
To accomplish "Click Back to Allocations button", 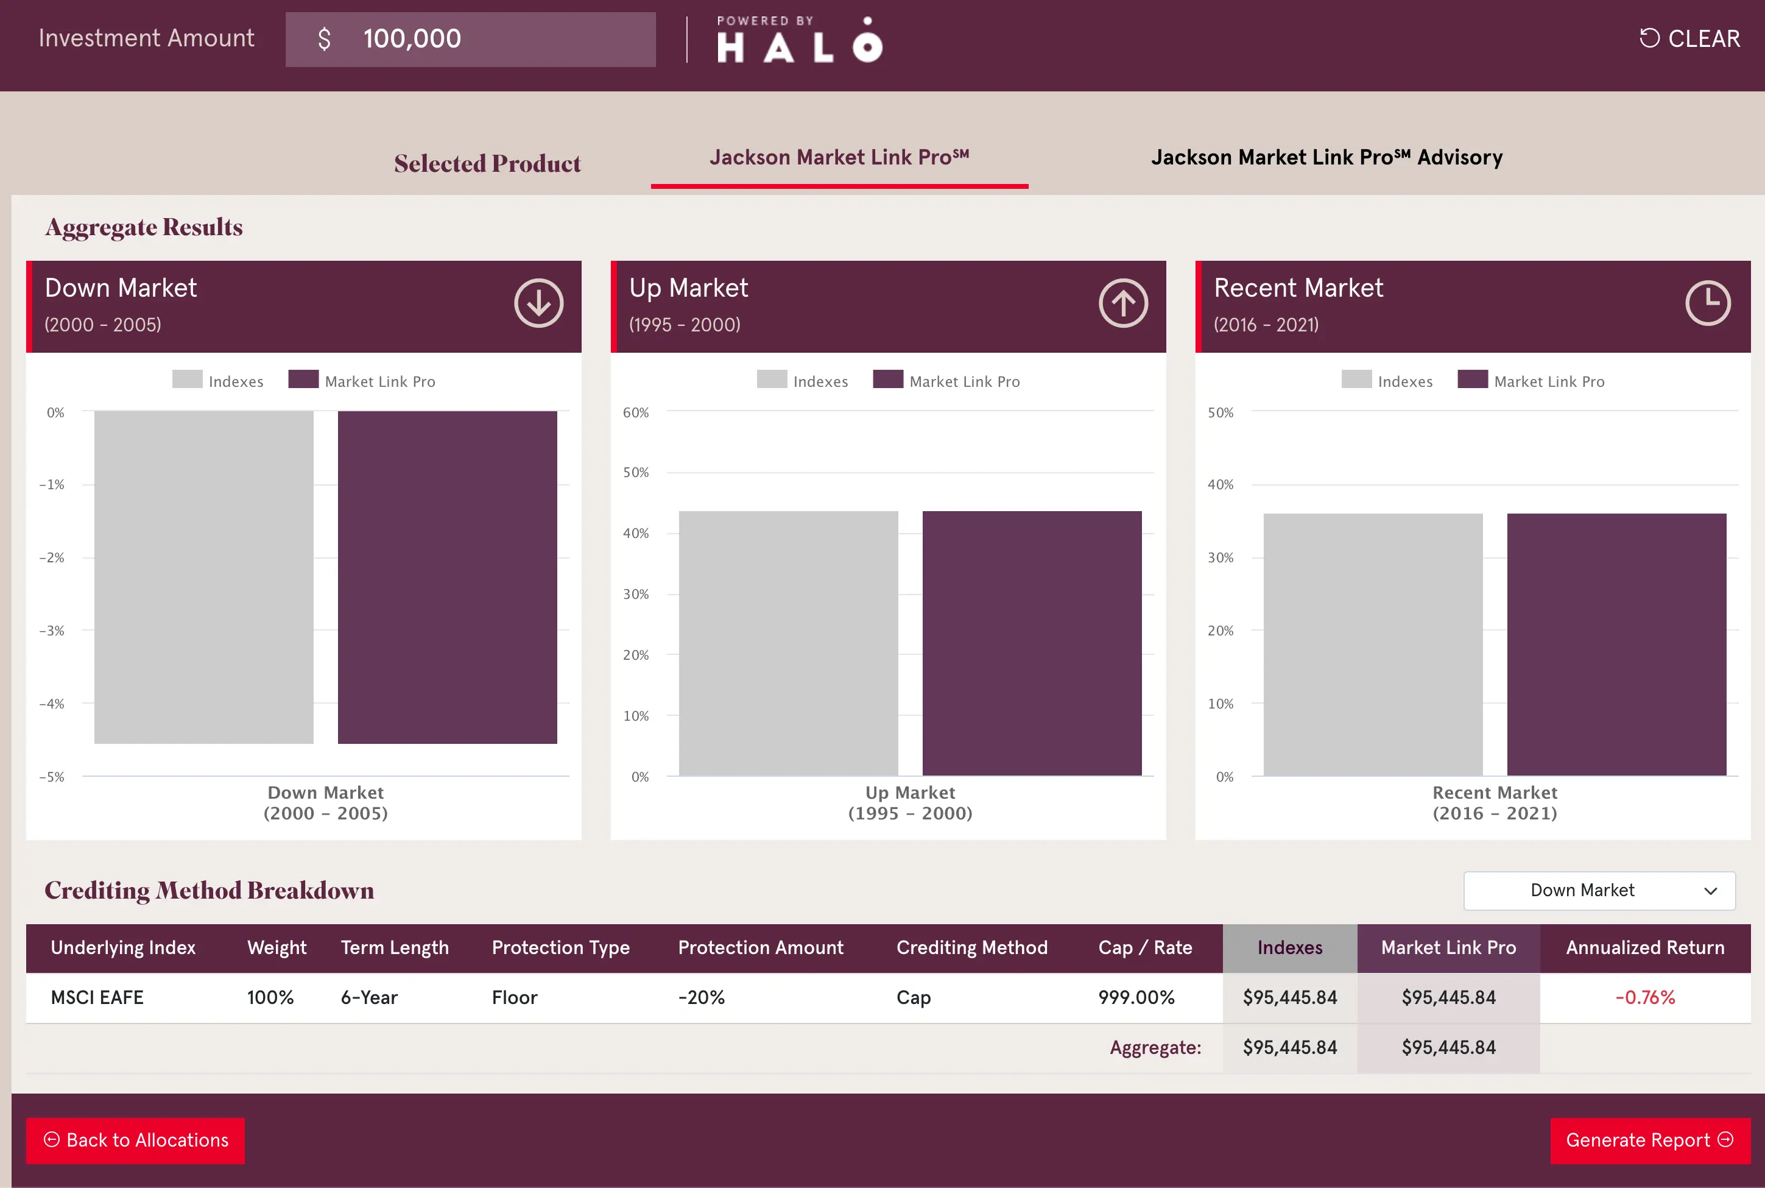I will point(136,1140).
